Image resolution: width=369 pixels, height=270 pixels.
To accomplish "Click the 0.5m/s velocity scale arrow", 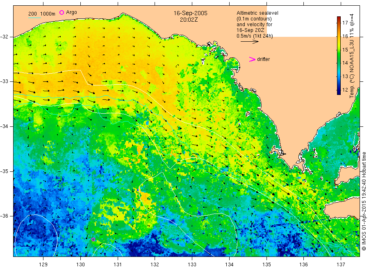I will (x=249, y=42).
